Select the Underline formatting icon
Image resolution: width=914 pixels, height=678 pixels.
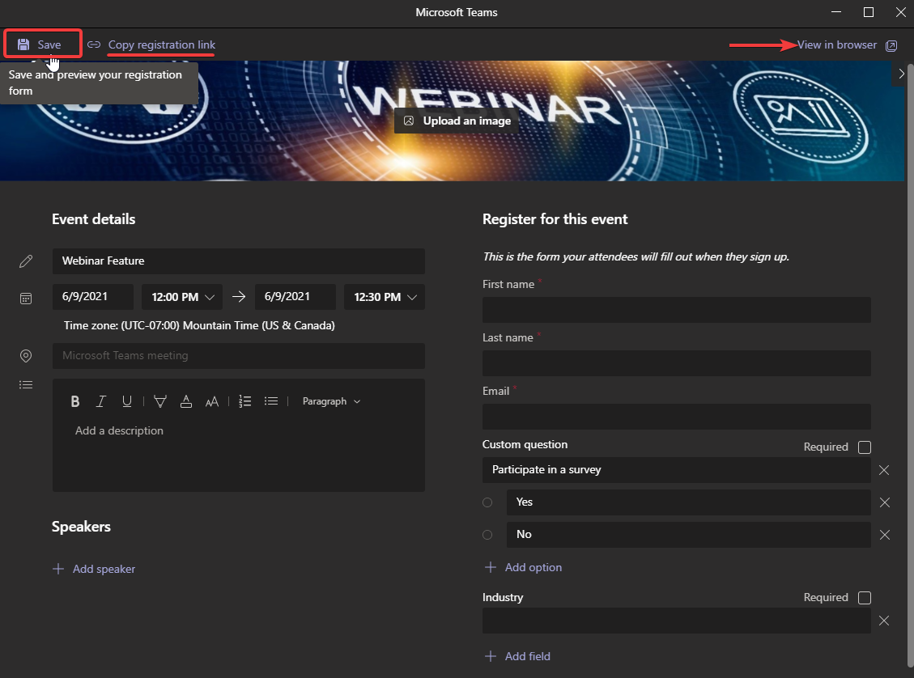click(127, 400)
